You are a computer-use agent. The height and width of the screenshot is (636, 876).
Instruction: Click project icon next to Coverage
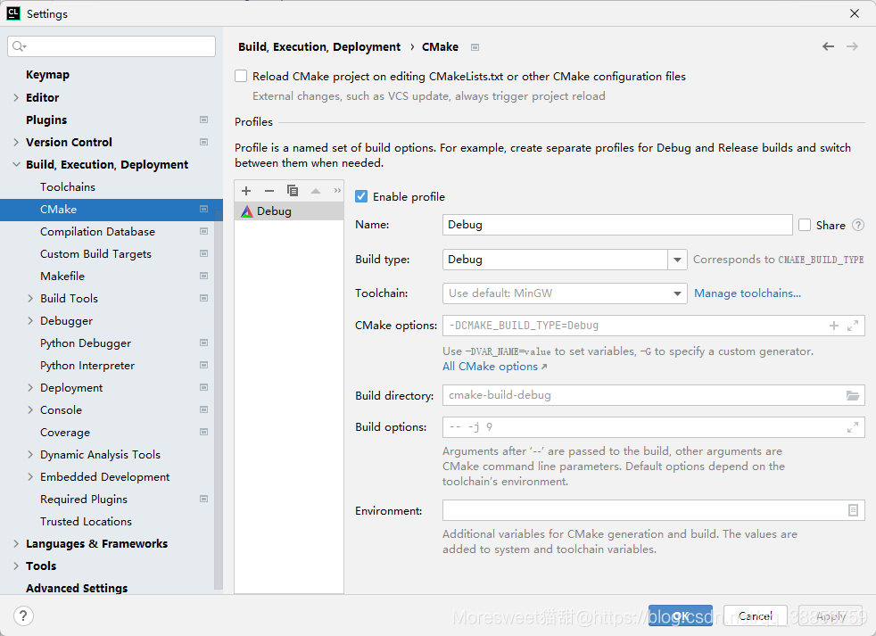[x=204, y=432]
